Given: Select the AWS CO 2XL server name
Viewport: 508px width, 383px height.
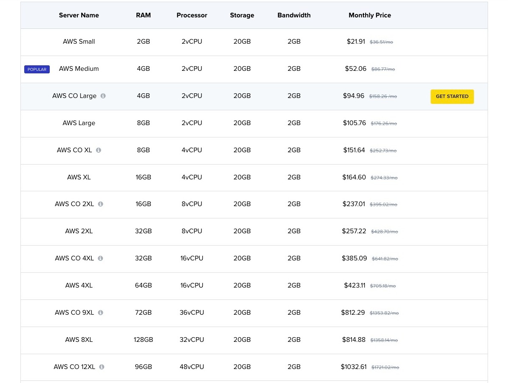Looking at the screenshot, I should point(74,204).
